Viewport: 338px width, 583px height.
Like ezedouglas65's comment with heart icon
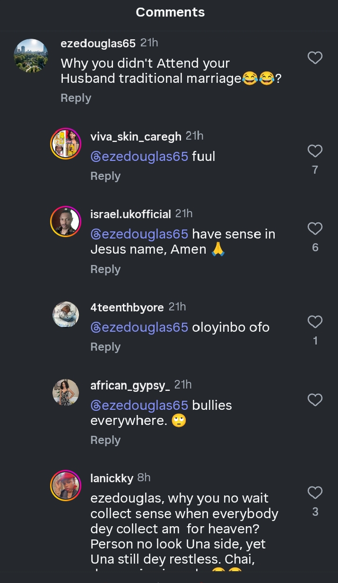click(315, 58)
